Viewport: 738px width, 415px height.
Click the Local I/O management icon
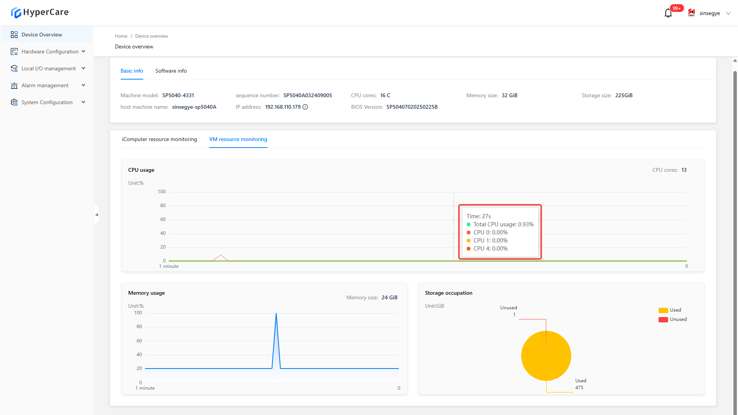(x=14, y=68)
